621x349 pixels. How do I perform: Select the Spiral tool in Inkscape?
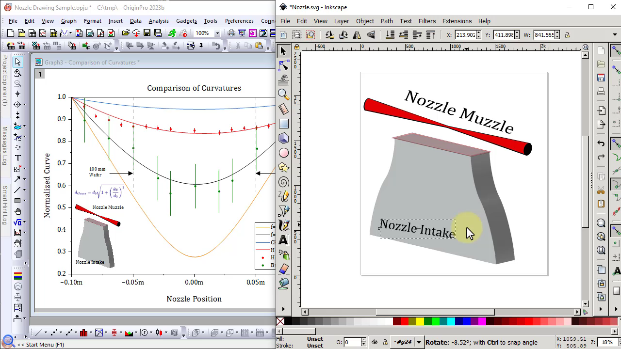(x=284, y=182)
